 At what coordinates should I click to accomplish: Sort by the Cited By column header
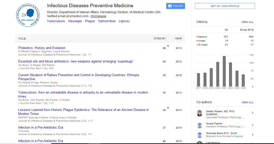point(159,39)
